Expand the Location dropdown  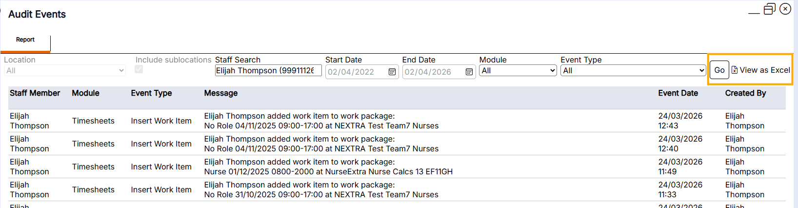click(64, 71)
